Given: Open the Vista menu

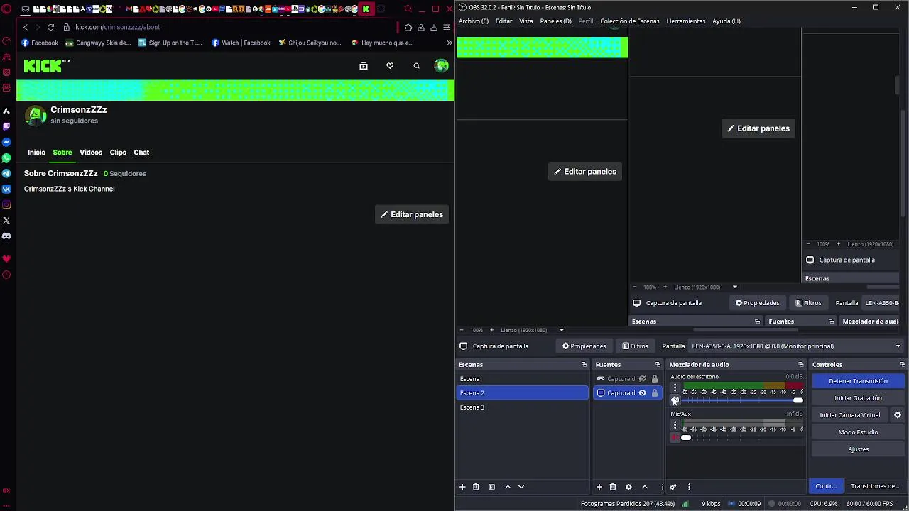Looking at the screenshot, I should click(526, 21).
